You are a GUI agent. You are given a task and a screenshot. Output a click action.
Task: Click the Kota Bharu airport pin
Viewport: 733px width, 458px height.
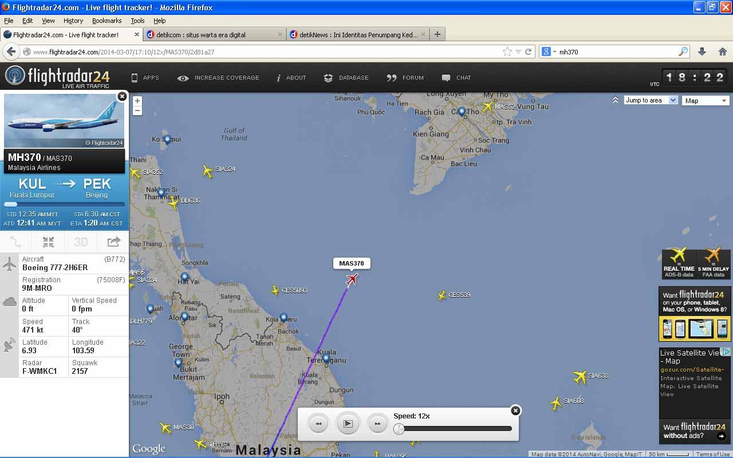tap(283, 318)
